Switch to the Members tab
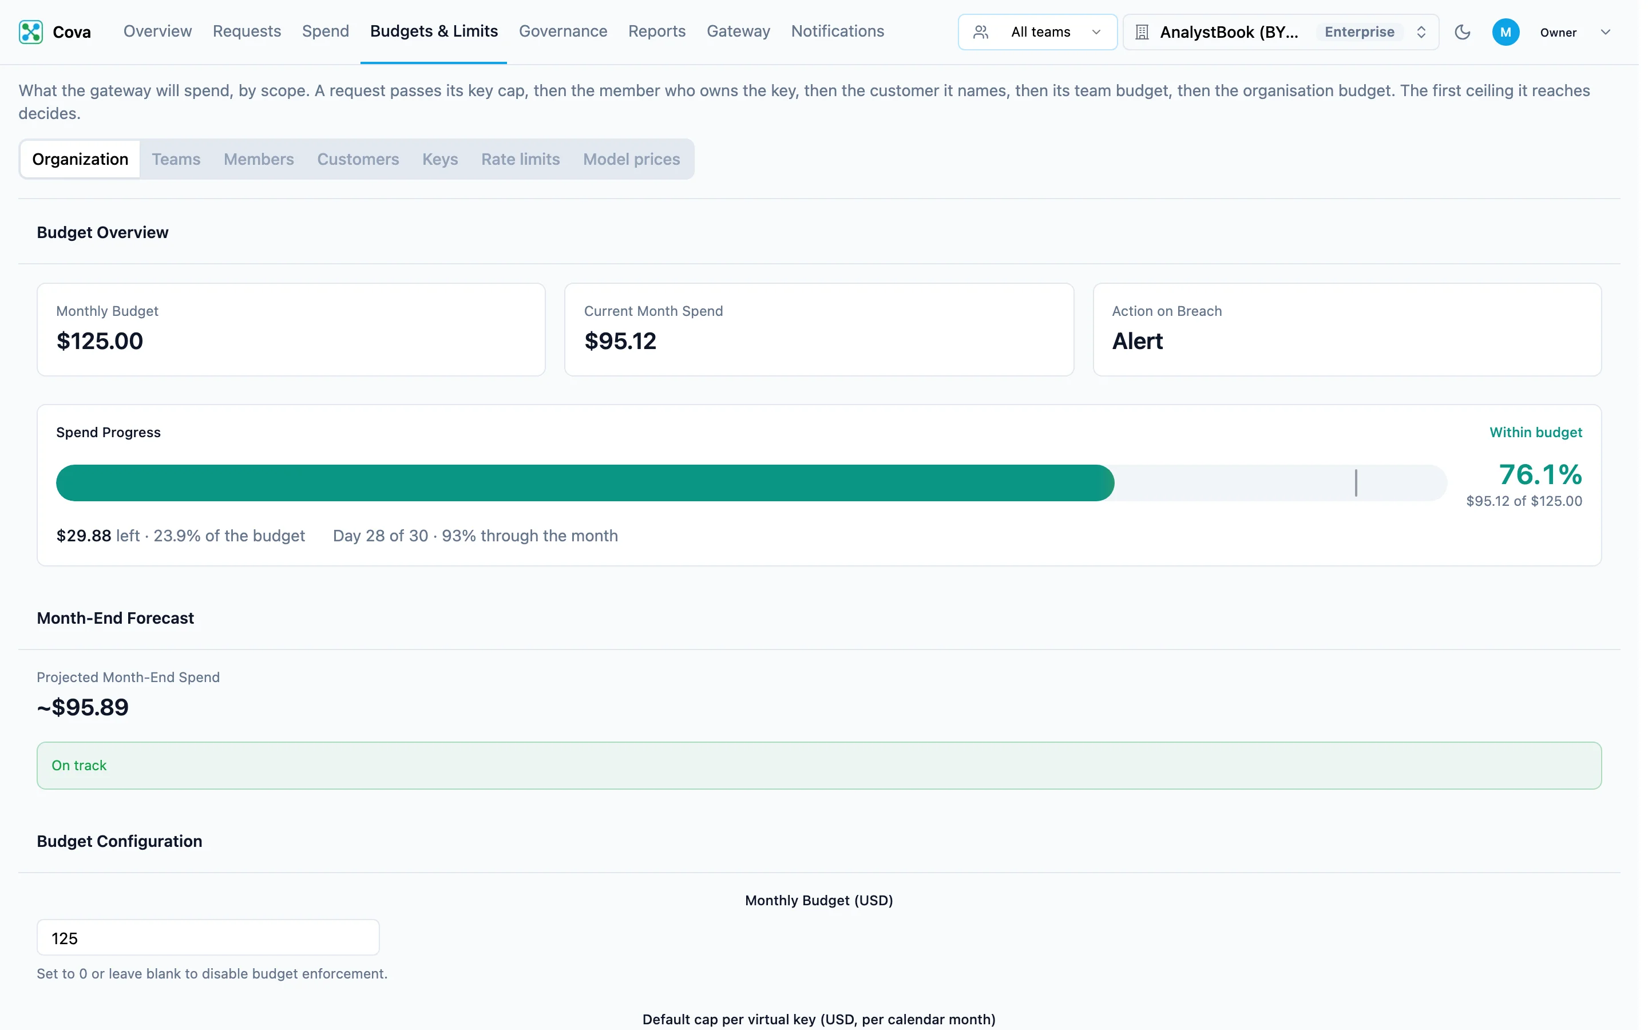This screenshot has height=1030, width=1648. pos(259,160)
